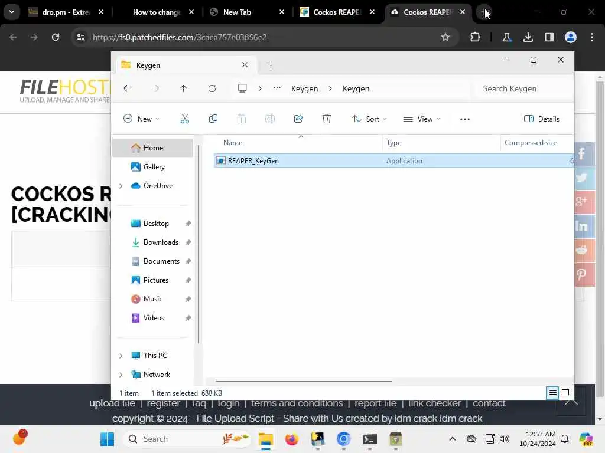Open browser Downloads icon
Screen dimensions: 605x453
pyautogui.click(x=528, y=37)
